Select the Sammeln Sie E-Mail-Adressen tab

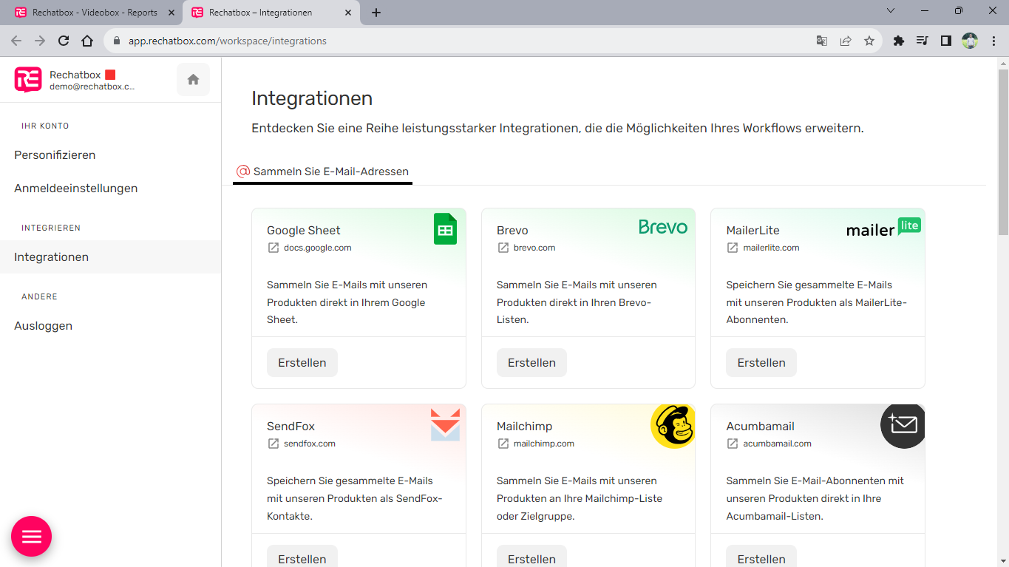pyautogui.click(x=322, y=172)
